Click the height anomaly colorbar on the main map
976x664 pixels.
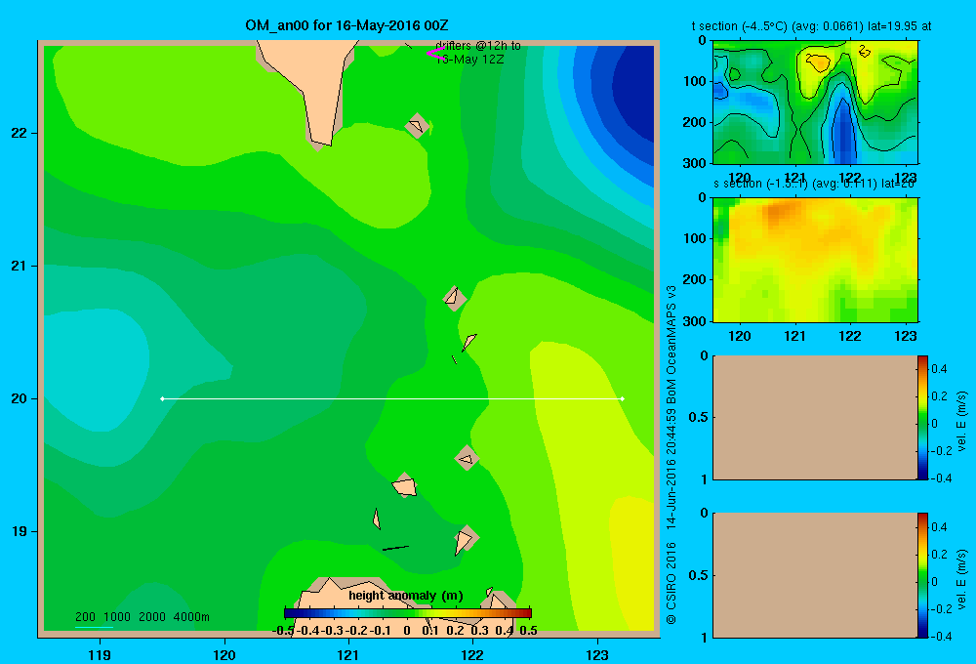tap(408, 613)
